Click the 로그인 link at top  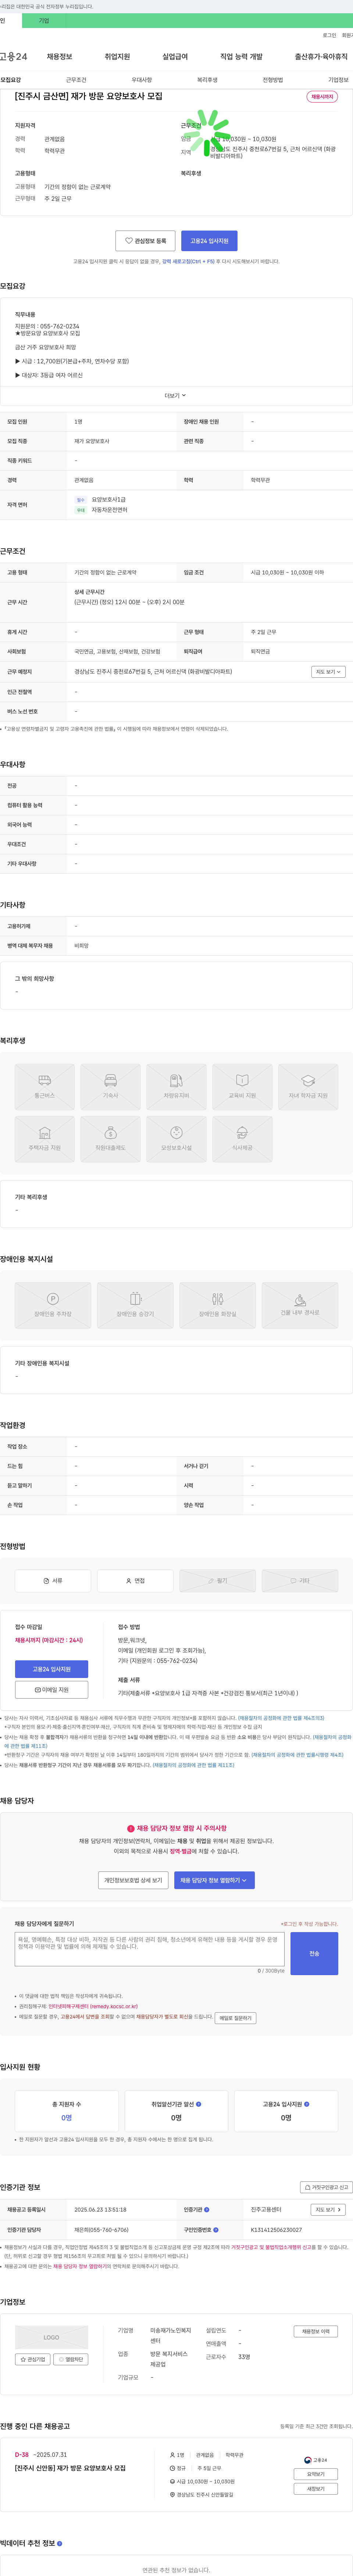point(329,35)
